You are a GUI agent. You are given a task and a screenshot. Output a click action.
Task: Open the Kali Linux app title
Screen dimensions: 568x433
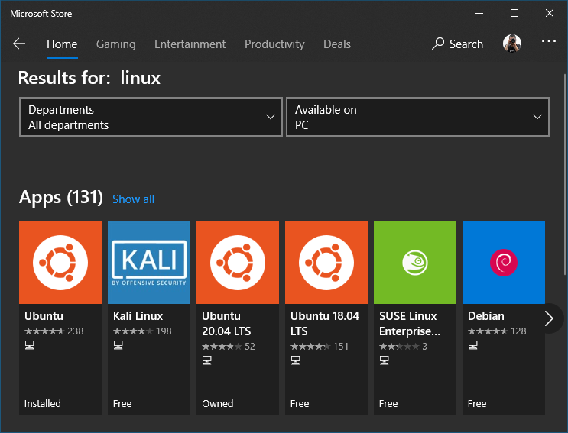point(138,316)
